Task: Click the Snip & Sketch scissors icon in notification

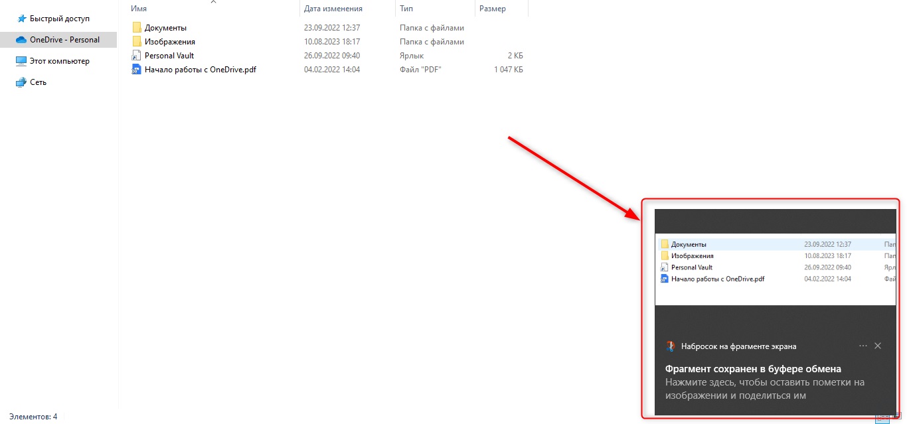Action: click(671, 346)
